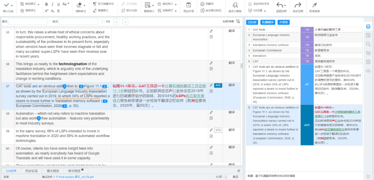Click the segment list vertical scrollbar

241,66
